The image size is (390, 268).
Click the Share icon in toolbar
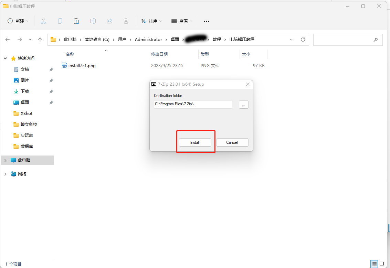pyautogui.click(x=109, y=21)
